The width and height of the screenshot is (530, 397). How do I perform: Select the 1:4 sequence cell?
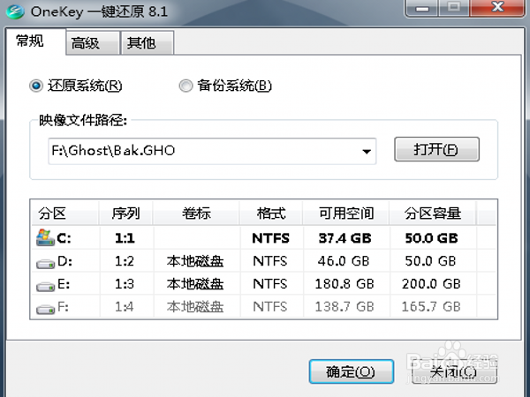(x=125, y=306)
